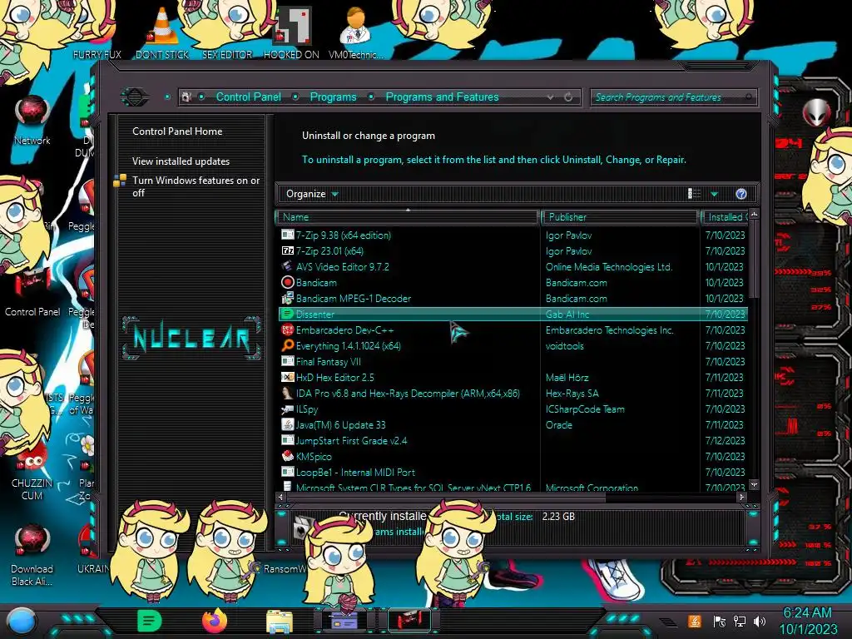The width and height of the screenshot is (852, 639).
Task: Click the HxD Hex Editor icon
Action: [x=287, y=377]
